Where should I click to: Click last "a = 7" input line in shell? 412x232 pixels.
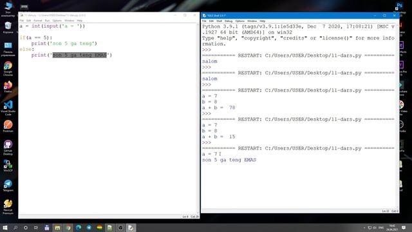(x=210, y=154)
